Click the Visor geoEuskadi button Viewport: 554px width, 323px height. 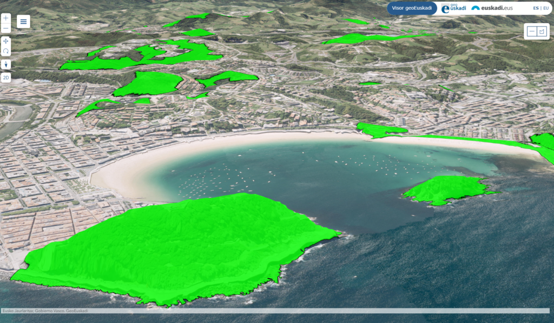coord(412,8)
